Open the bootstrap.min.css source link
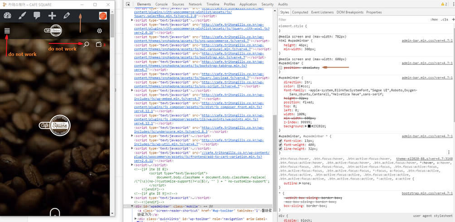Image resolution: width=455 pixels, height=222 pixels. [427, 193]
